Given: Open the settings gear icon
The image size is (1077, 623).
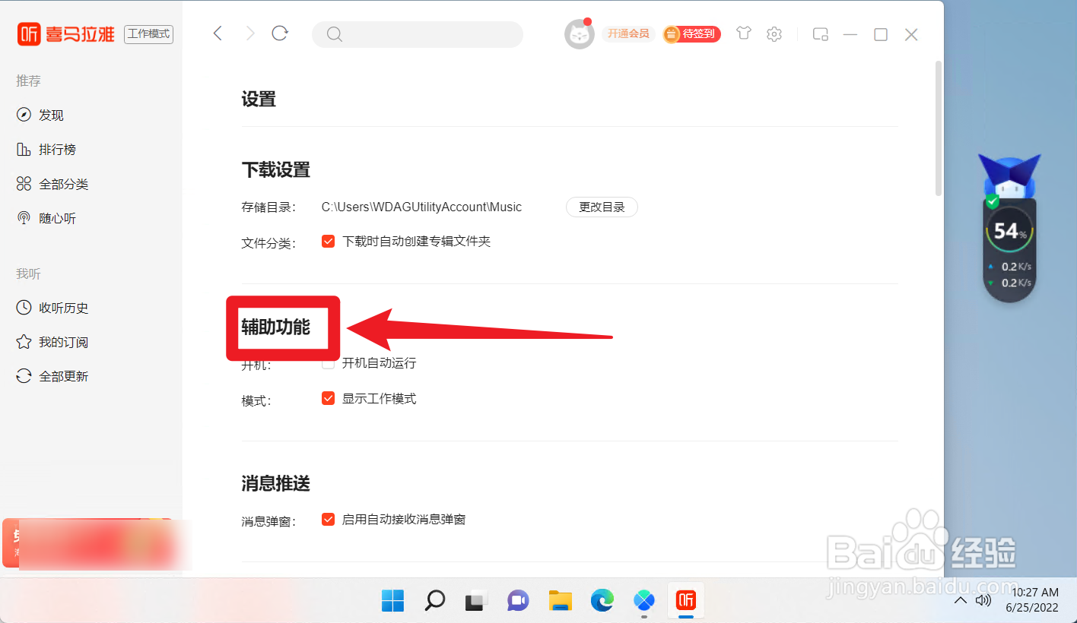Looking at the screenshot, I should click(x=774, y=34).
